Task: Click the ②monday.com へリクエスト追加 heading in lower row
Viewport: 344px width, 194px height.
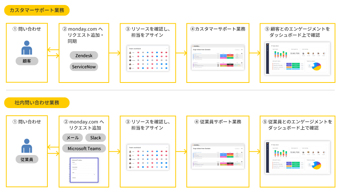Action: (84, 125)
